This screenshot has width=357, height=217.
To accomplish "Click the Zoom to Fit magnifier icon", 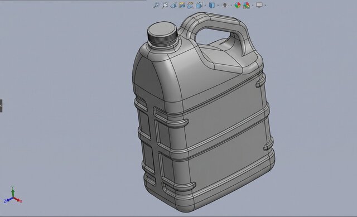I will point(156,5).
